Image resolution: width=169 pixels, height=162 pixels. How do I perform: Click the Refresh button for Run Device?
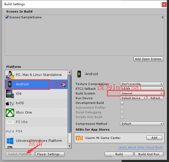click(x=155, y=98)
